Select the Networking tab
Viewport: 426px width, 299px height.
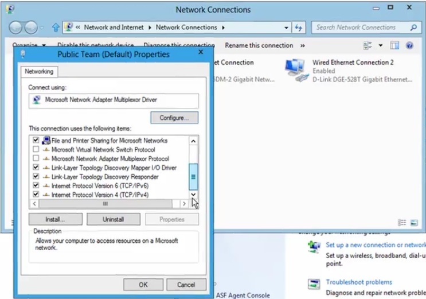39,72
